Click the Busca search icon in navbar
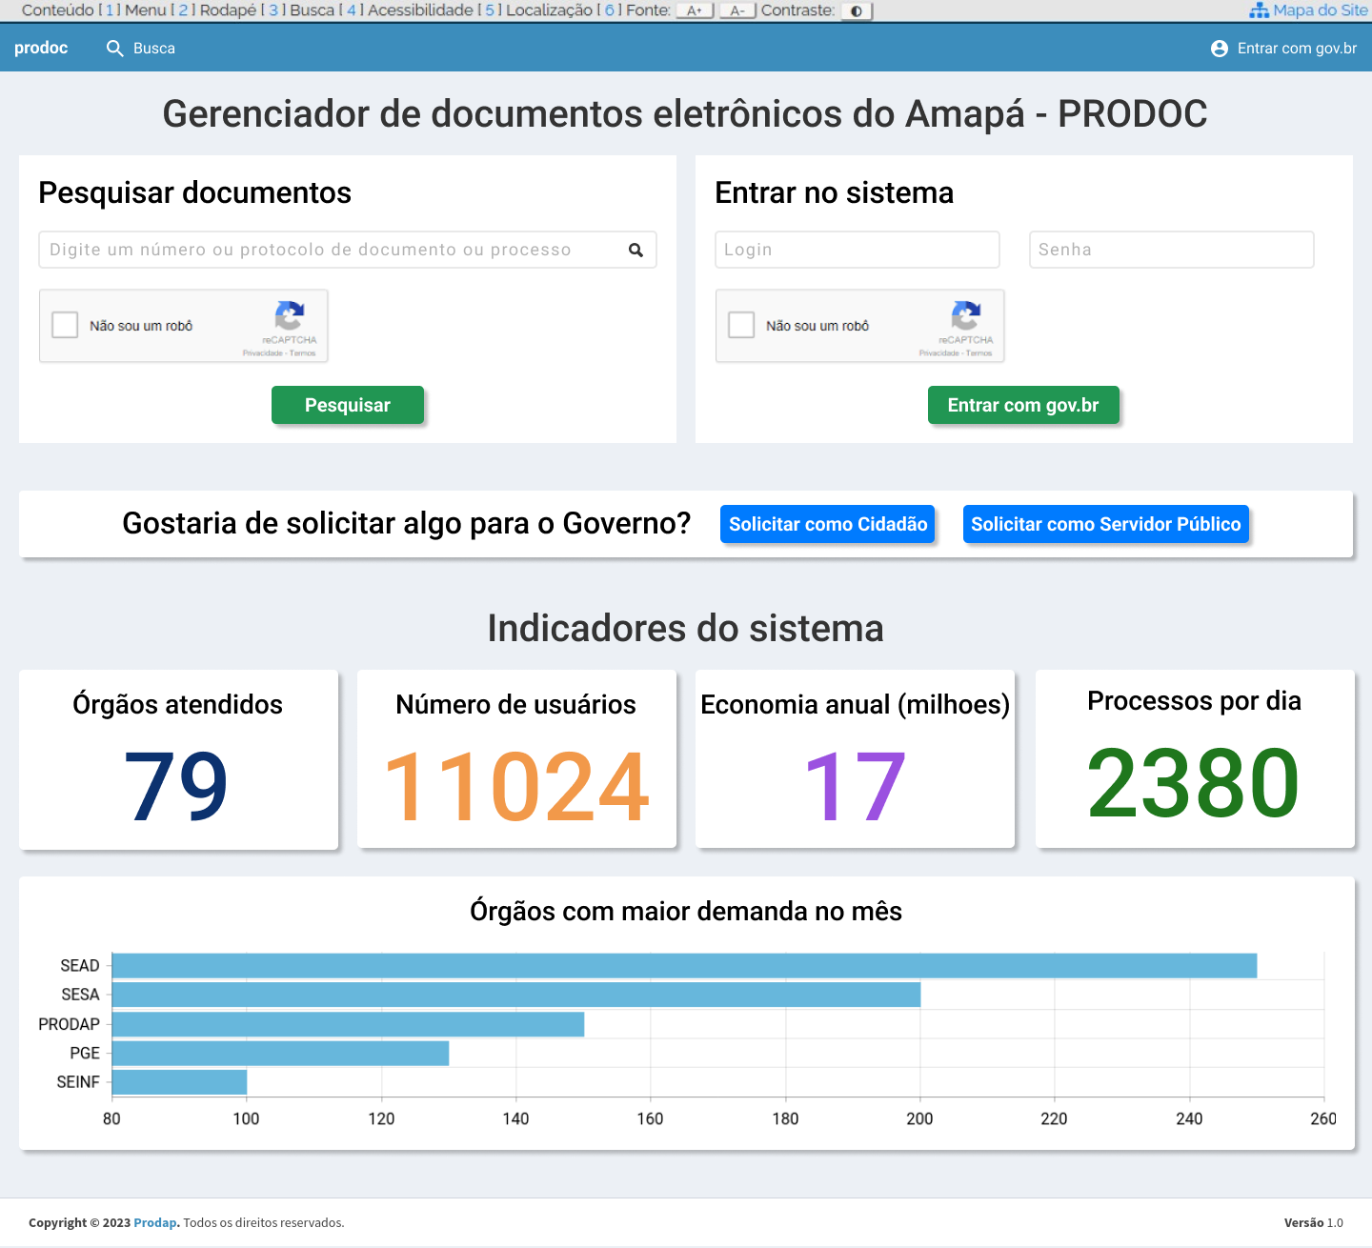Screen dimensions: 1372x1248 (x=115, y=49)
